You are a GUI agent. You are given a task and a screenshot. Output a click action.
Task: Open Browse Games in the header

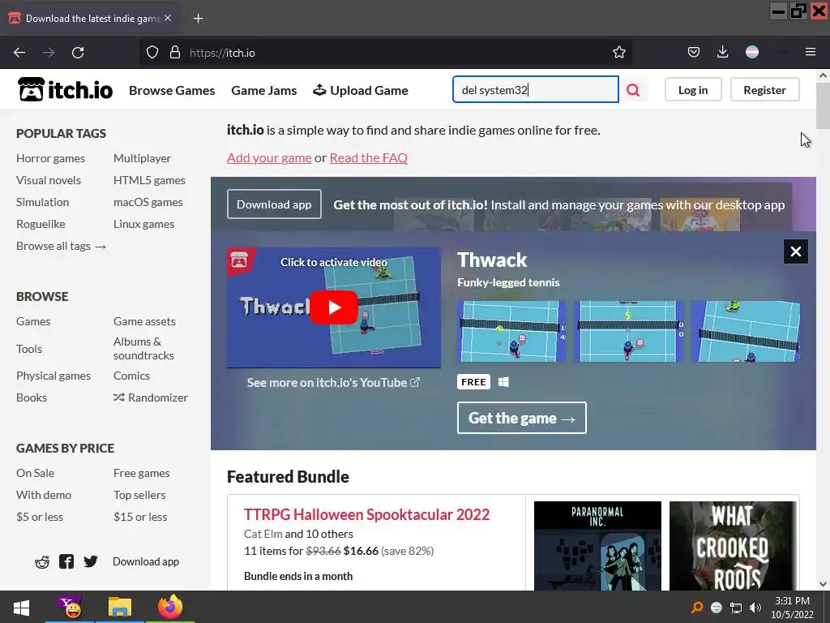[x=172, y=91]
